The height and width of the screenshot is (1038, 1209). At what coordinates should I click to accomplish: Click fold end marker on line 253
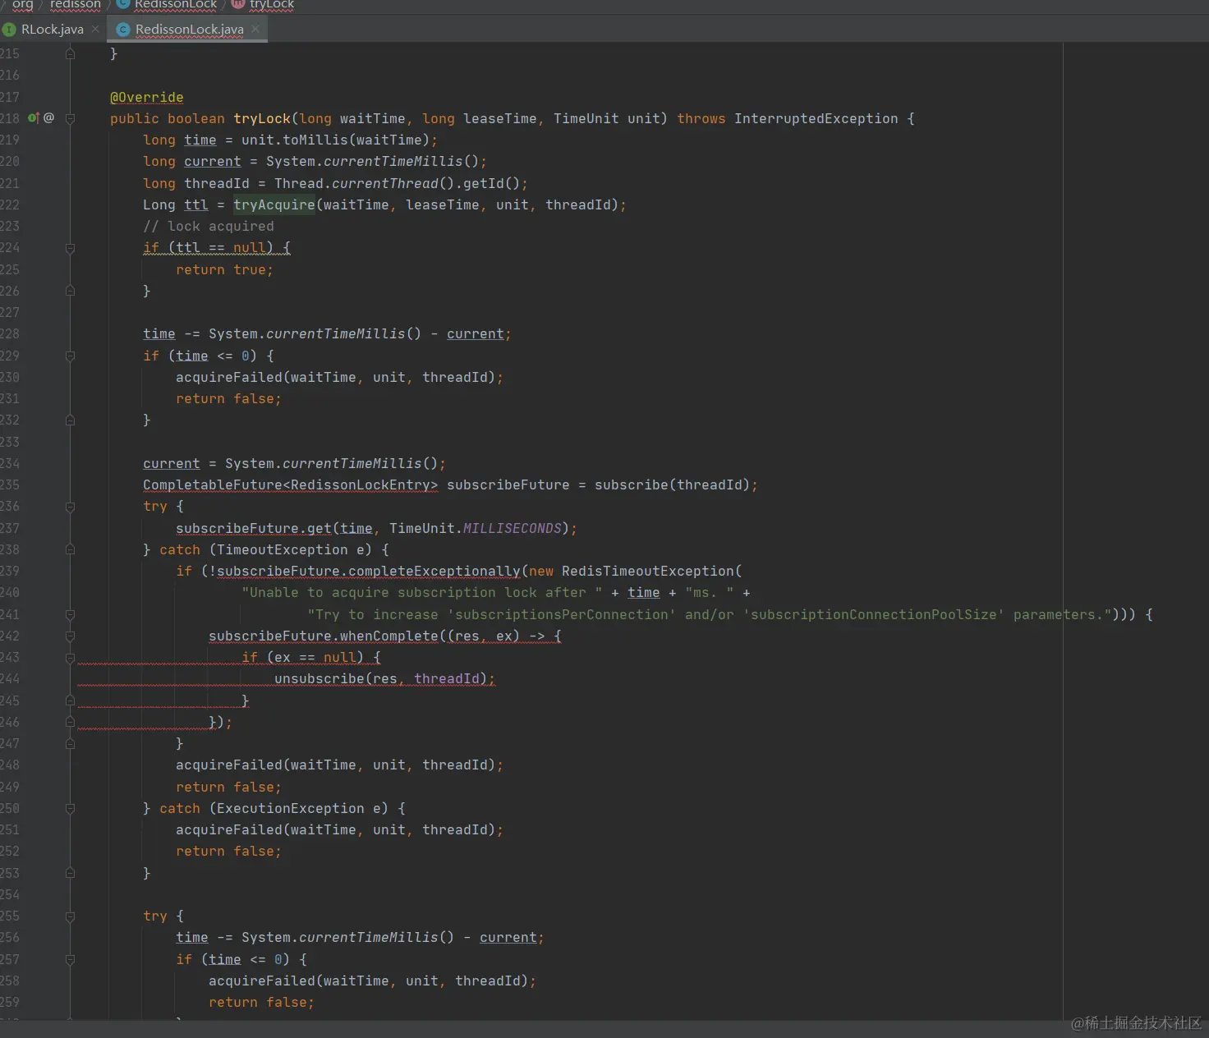[x=70, y=873]
